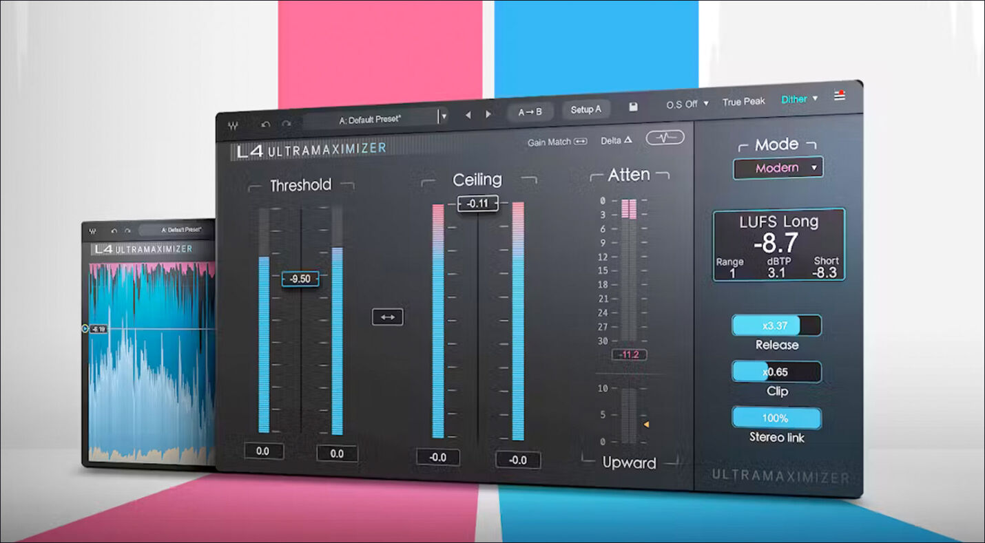This screenshot has width=985, height=543.
Task: Click the Ceiling value field showing -0.11
Action: 478,204
